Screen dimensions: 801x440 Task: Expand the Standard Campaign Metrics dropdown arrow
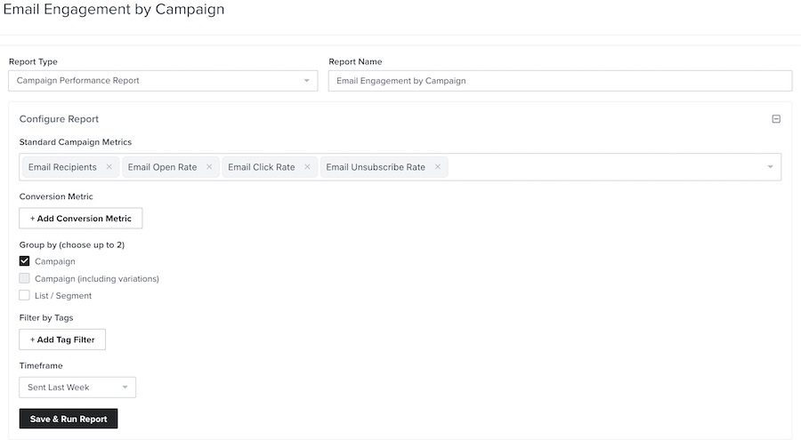[770, 167]
